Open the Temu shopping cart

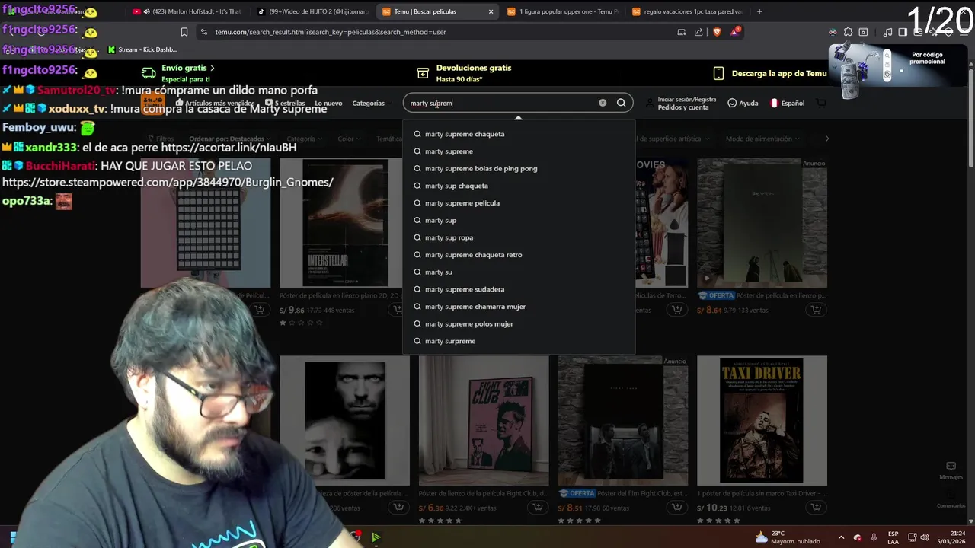coord(820,103)
